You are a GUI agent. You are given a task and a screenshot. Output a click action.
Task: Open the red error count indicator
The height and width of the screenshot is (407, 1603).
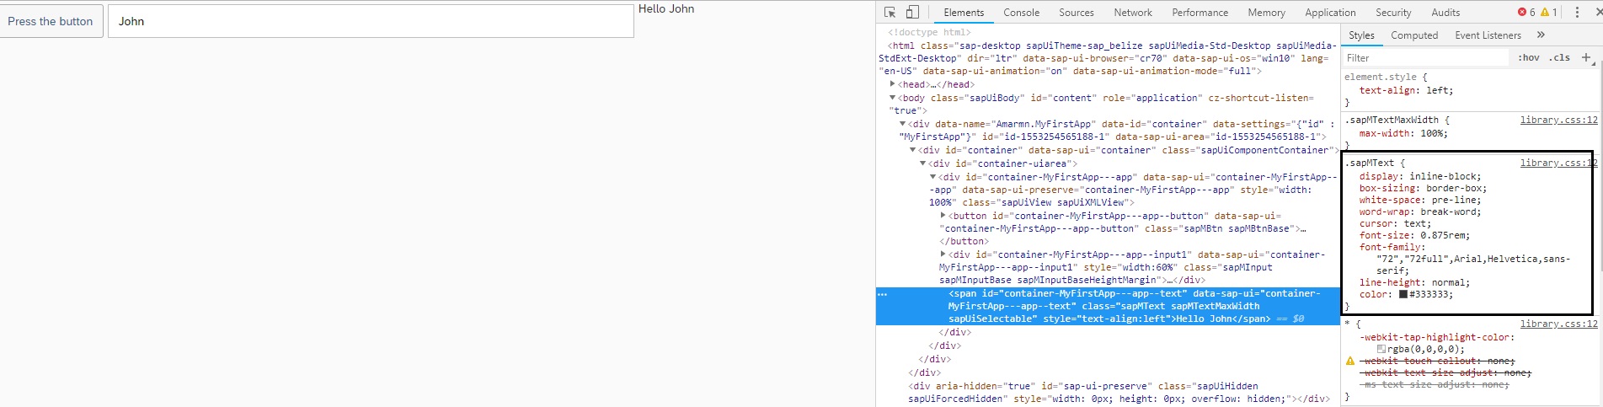tap(1526, 13)
